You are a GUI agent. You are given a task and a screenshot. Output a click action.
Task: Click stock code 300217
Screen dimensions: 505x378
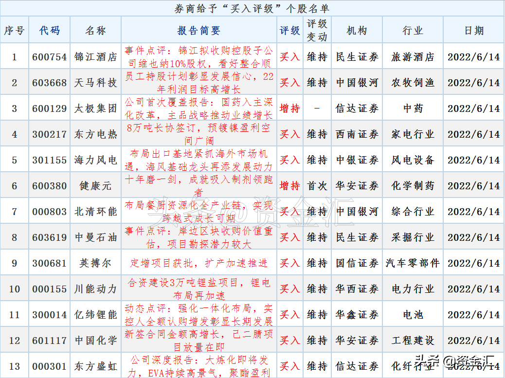point(49,134)
